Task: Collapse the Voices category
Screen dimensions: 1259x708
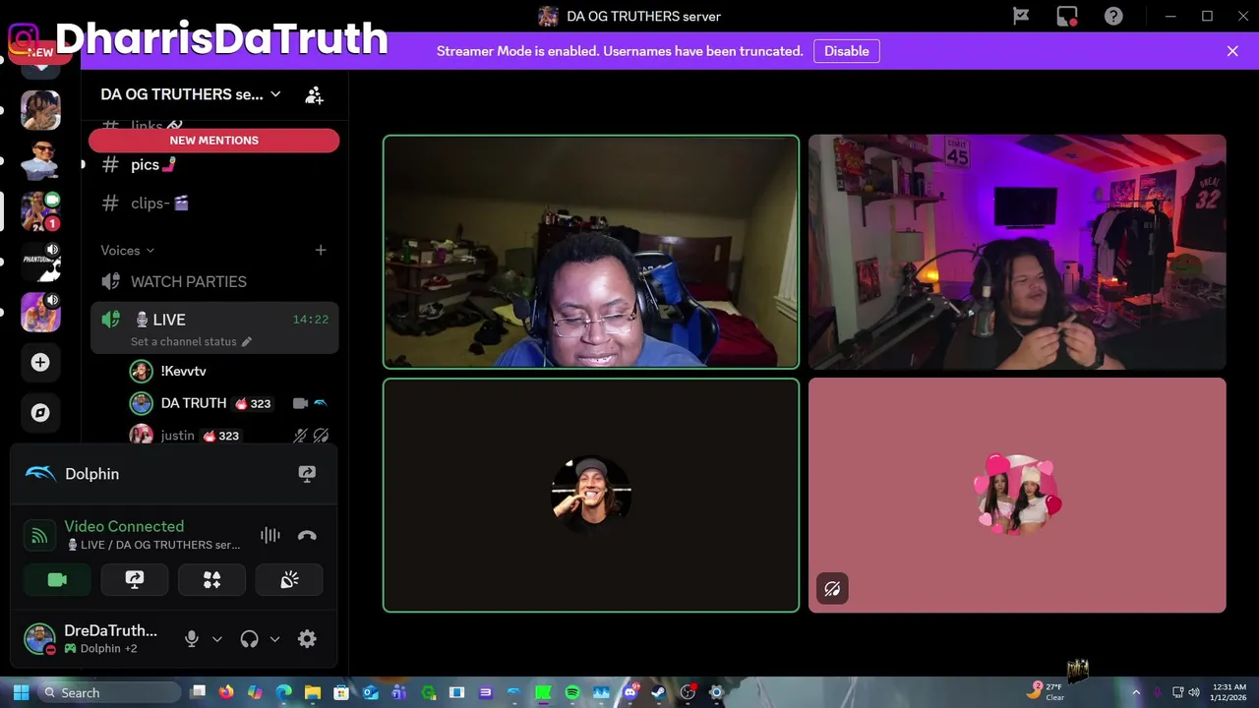Action: (128, 251)
